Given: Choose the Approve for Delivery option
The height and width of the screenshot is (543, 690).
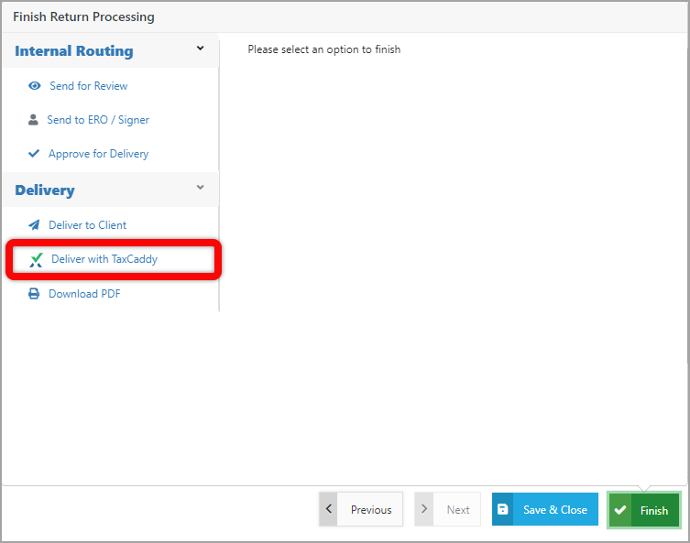Looking at the screenshot, I should [x=98, y=154].
